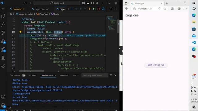Open the Edge profile avatar
The height and width of the screenshot is (111, 198).
click(x=179, y=9)
